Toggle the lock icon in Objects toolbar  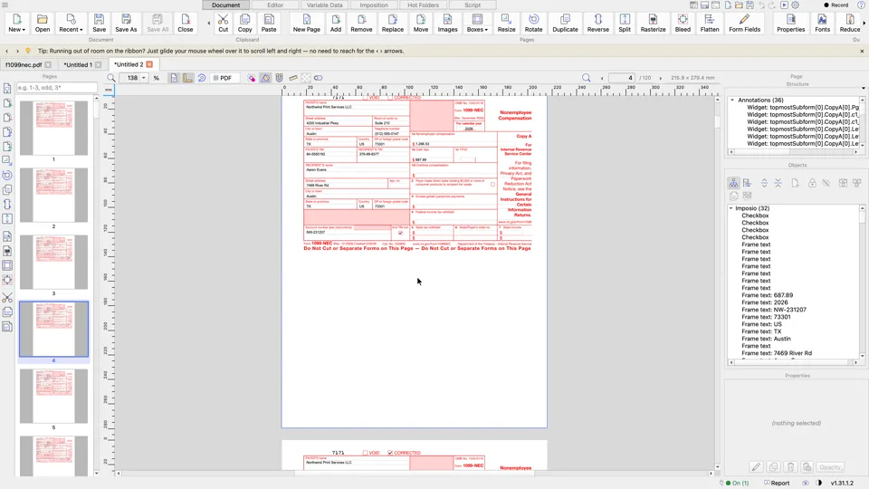[812, 183]
